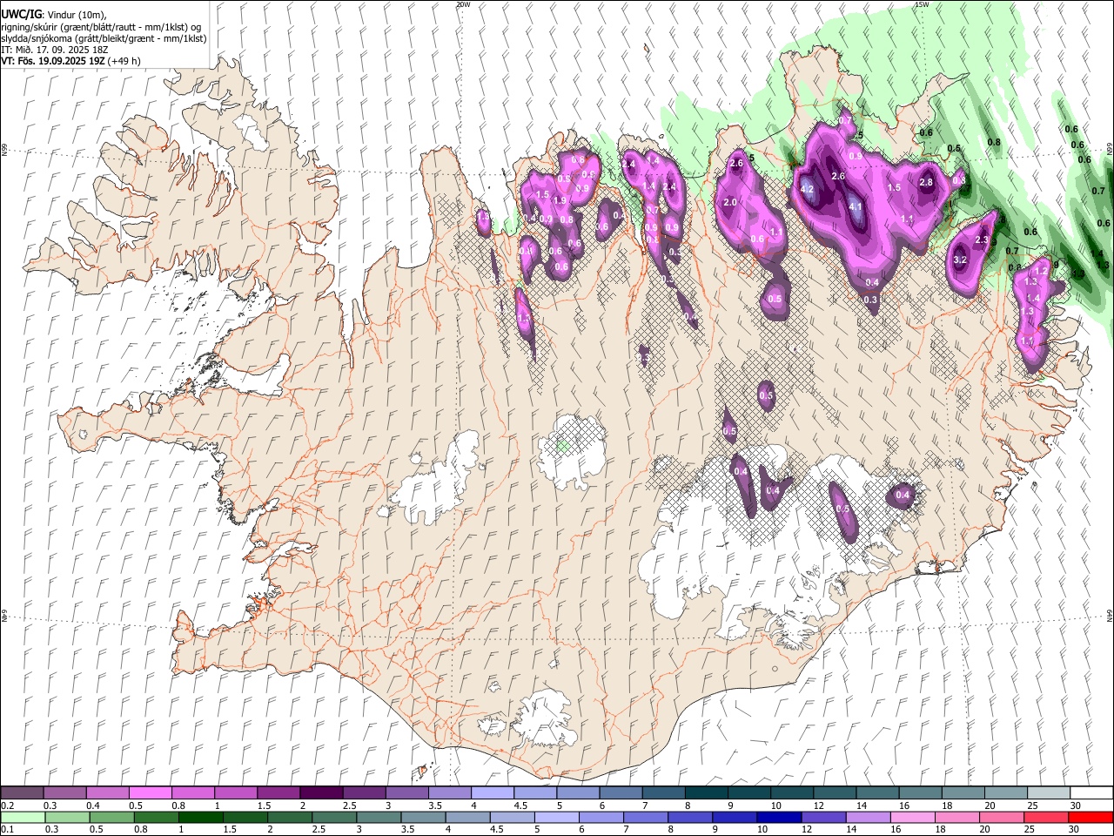
Task: Click the top-row dark teal swatch between 8 and 9
Action: (705, 793)
